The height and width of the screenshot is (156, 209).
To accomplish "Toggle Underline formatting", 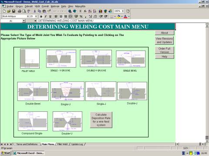I will (50, 16).
